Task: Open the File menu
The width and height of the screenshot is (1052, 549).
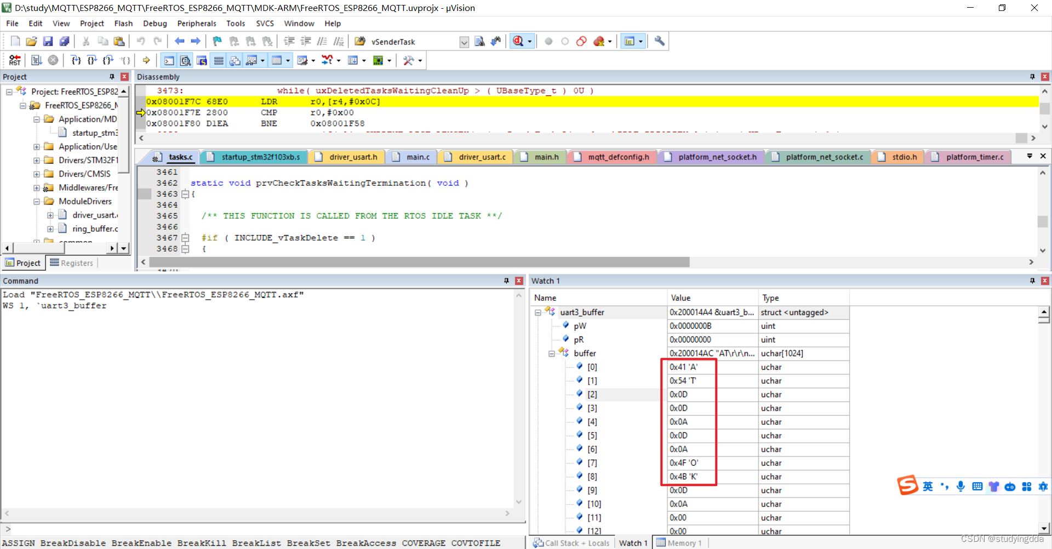Action: coord(12,24)
